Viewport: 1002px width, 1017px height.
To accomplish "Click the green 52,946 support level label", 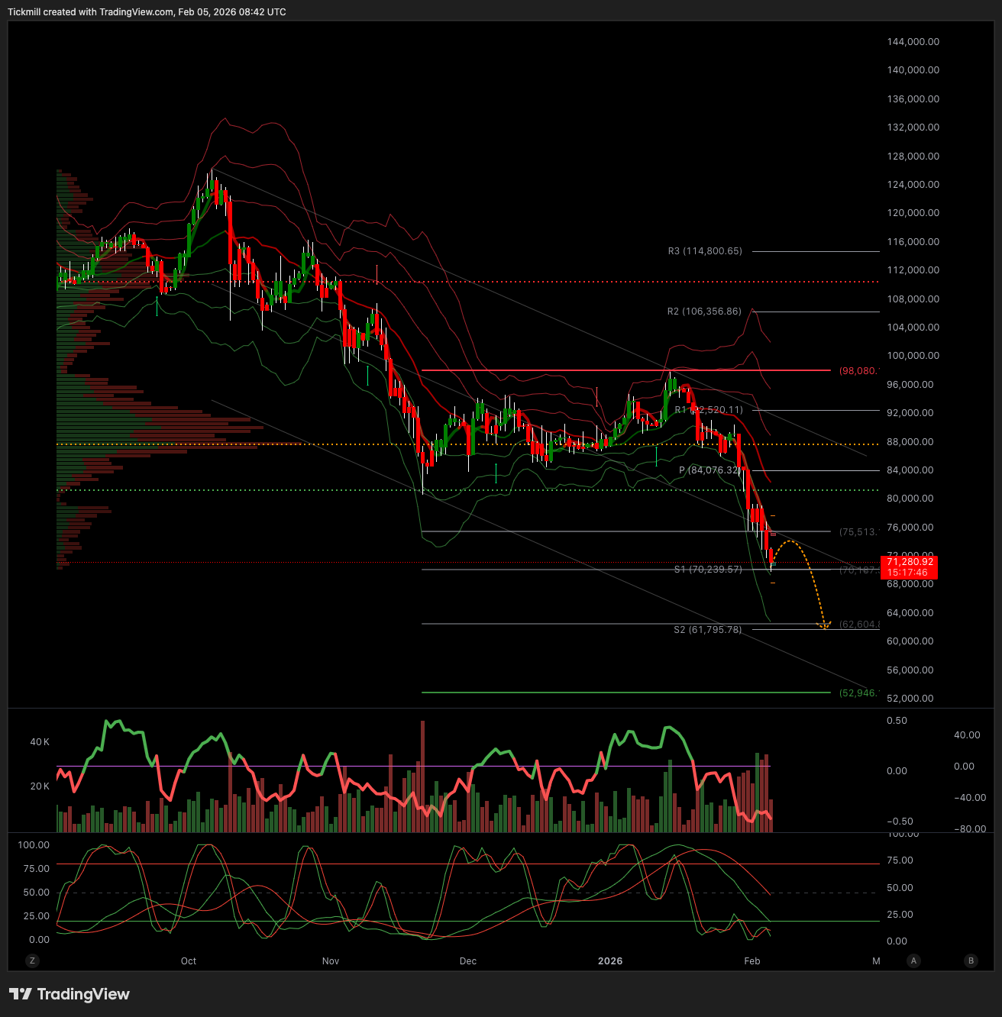I will click(x=858, y=693).
